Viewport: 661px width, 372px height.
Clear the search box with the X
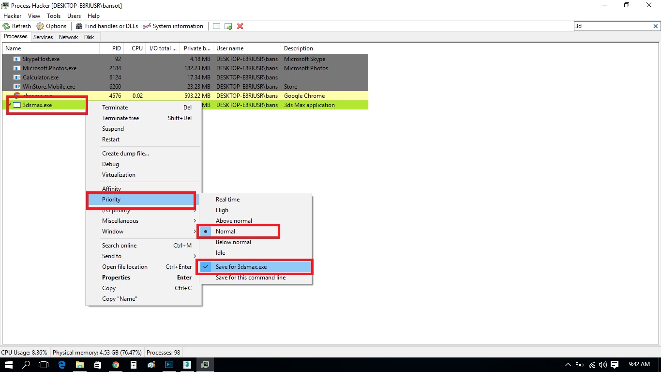tap(656, 26)
